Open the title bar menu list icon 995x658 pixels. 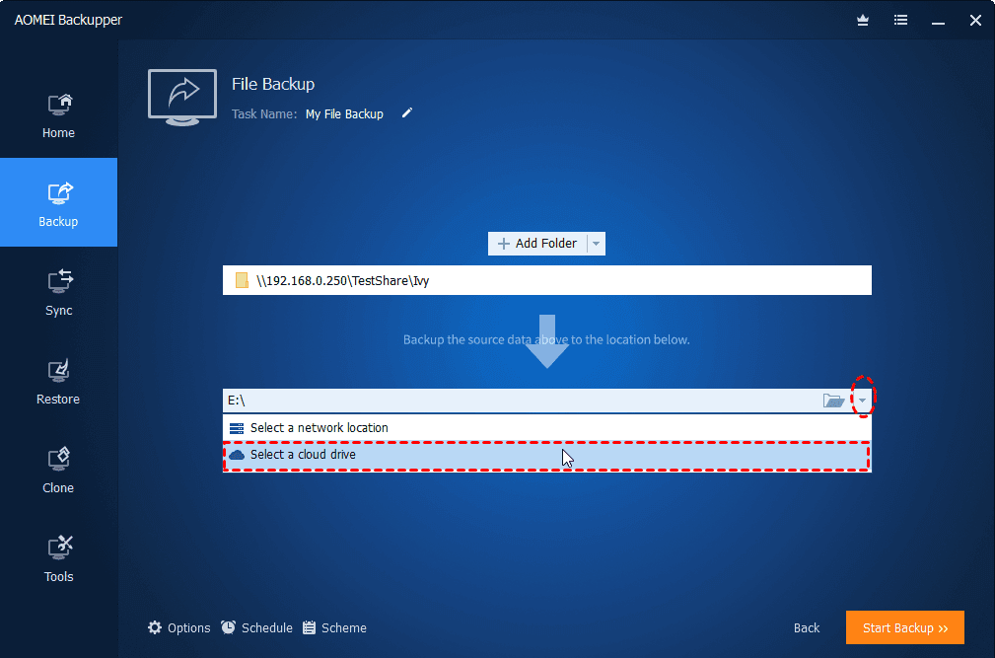coord(900,21)
